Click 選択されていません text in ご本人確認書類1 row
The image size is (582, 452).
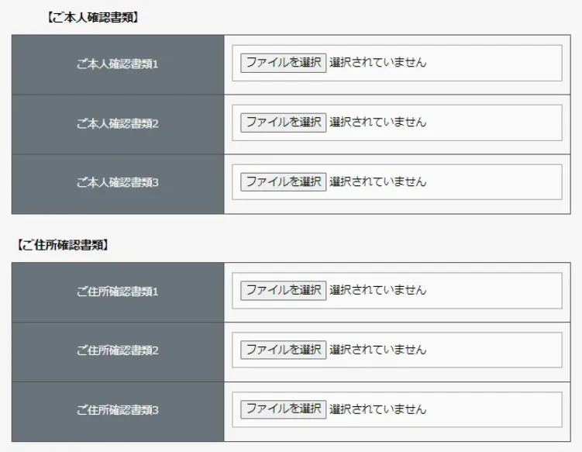pyautogui.click(x=377, y=63)
